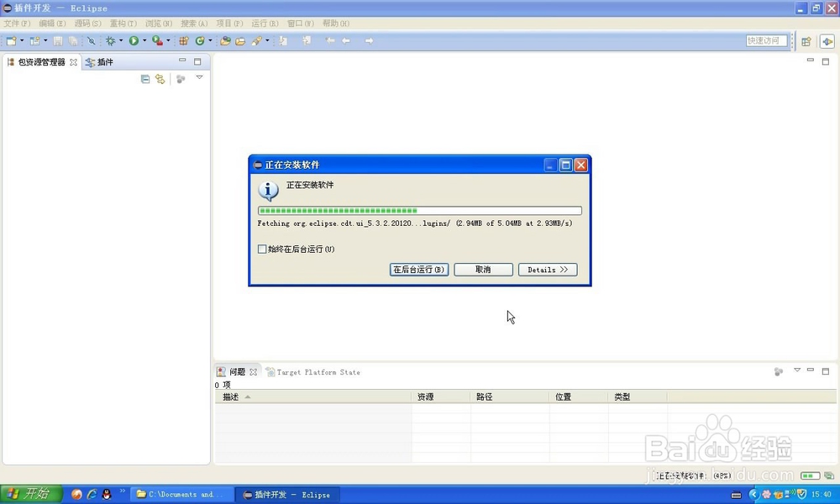Expand the Search dropdown arrow
This screenshot has width=840, height=504.
coord(267,40)
